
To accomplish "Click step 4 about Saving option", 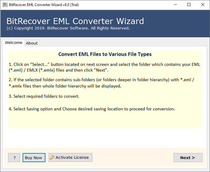I will [92, 109].
